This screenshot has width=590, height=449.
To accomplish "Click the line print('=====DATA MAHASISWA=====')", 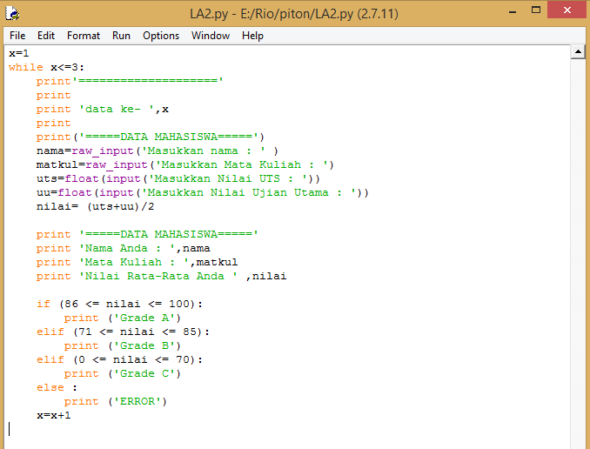I will coord(151,137).
